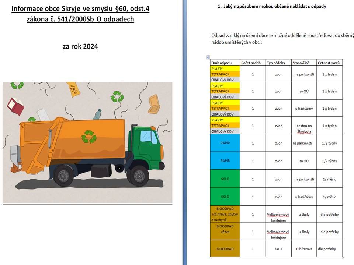
Task: Select the 'Typ nádoby' header cell
Action: (x=278, y=63)
